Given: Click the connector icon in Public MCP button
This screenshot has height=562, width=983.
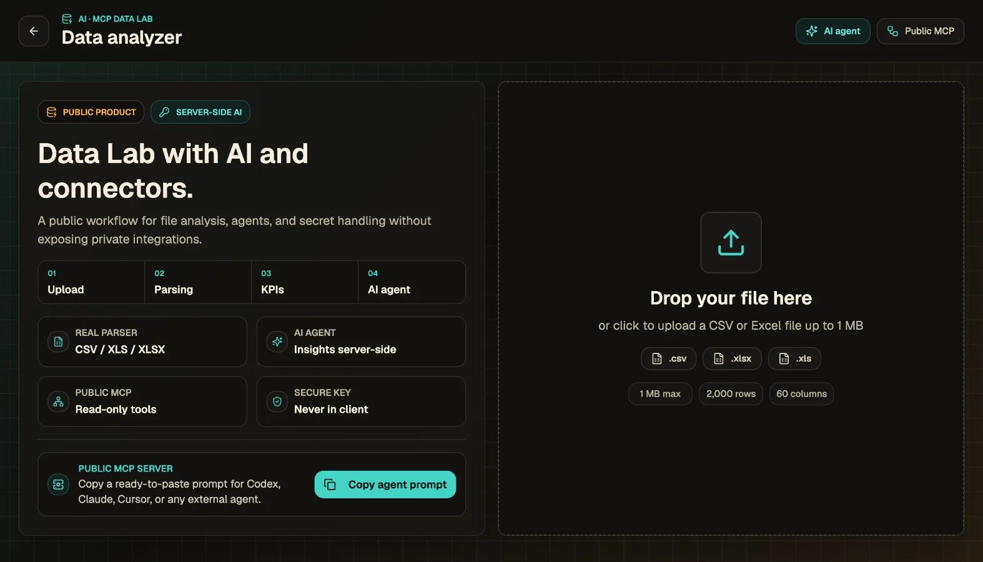Looking at the screenshot, I should click(x=892, y=31).
